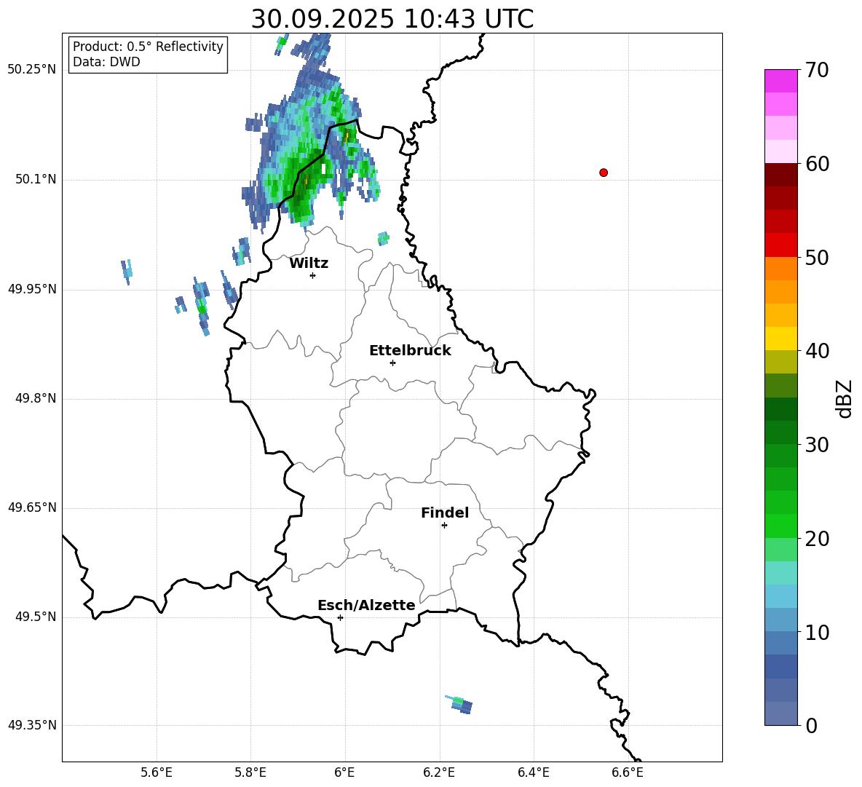The width and height of the screenshot is (862, 787).
Task: Click the 10 colorbar tick label
Action: [x=817, y=633]
